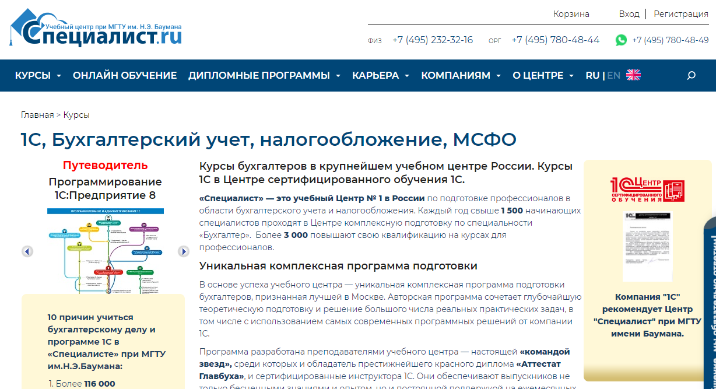Switch site language to EN

tap(613, 75)
